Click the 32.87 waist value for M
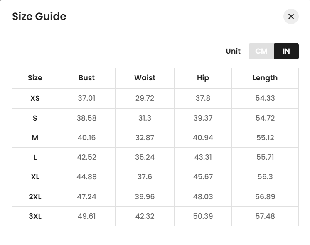The image size is (310, 245). (x=145, y=138)
